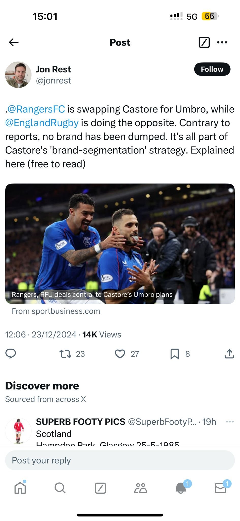Open the Communities tab
Screen dimensions: 240x521
pos(140,488)
